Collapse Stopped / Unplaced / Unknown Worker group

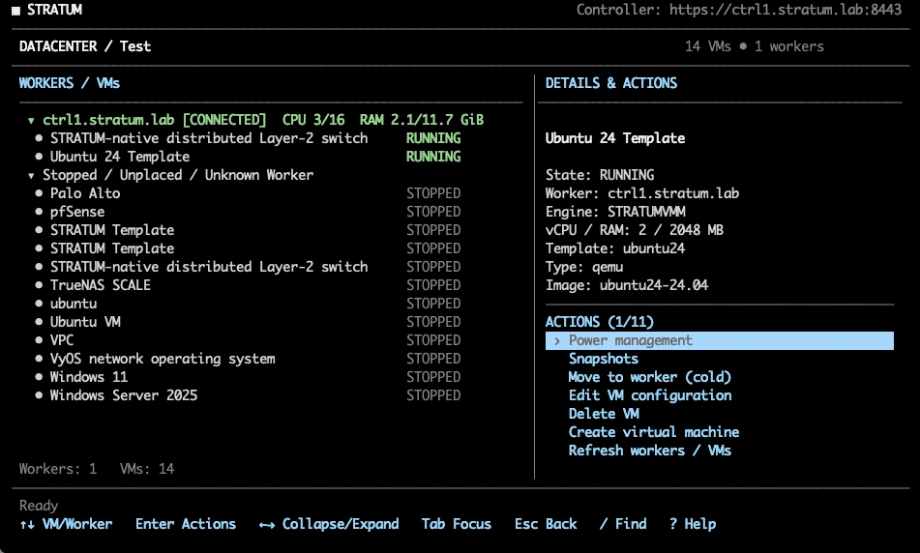pyautogui.click(x=31, y=175)
